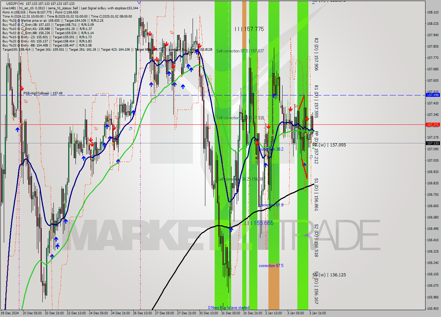The height and width of the screenshot is (317, 441).
Task: Select the '19 Dec 2024' time axis label
Action: point(10,313)
